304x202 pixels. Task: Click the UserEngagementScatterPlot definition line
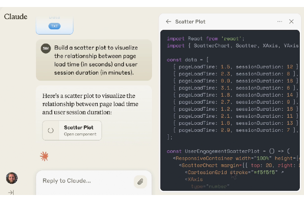coord(228,151)
